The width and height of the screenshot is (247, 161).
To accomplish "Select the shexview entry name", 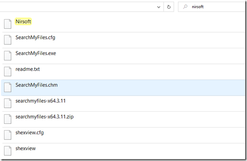I will (25, 148).
